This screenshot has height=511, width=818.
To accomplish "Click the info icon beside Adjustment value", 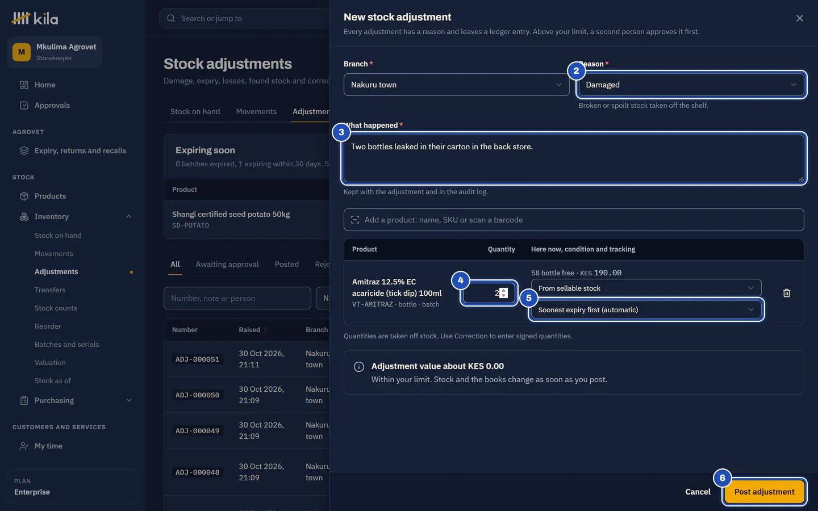I will point(359,367).
